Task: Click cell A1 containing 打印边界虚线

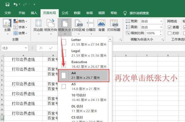Action: (x=23, y=60)
